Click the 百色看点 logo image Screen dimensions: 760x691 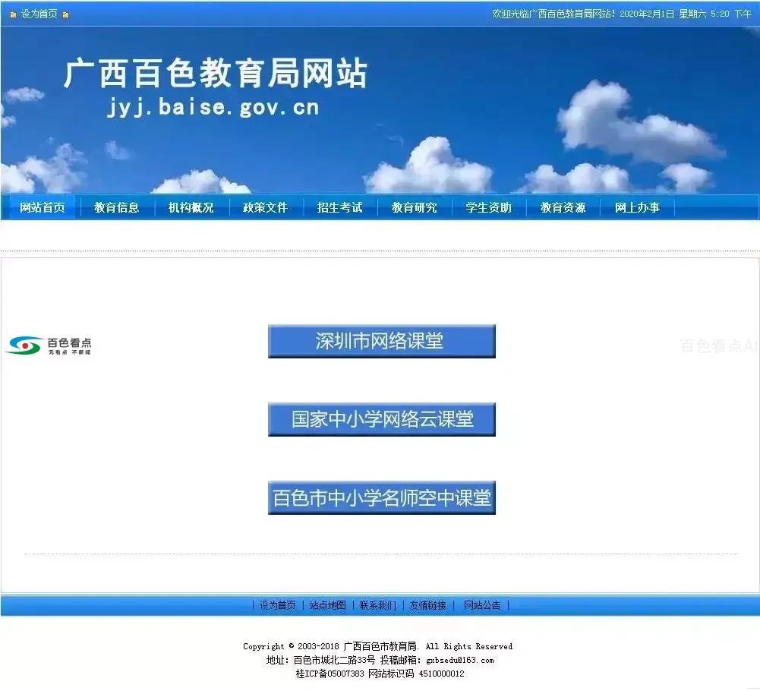(48, 345)
